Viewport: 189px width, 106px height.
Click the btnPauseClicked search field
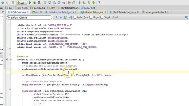(29, 18)
